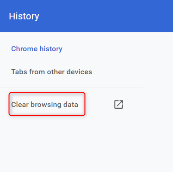This screenshot has height=172, width=173.
Task: Click the History title in the blue header
Action: [24, 16]
